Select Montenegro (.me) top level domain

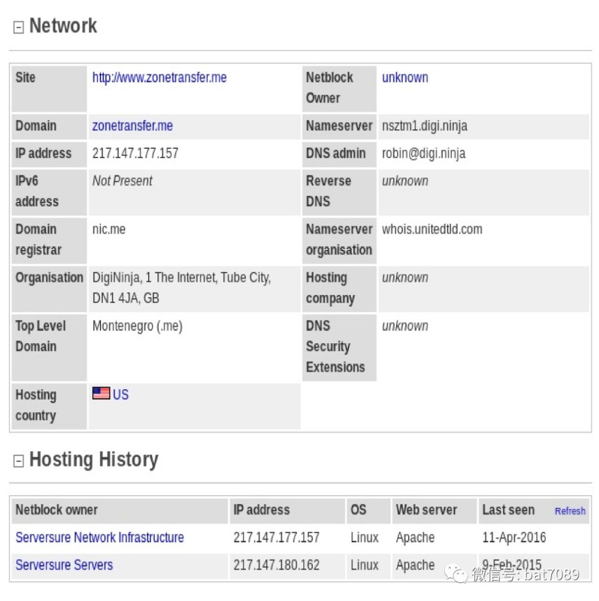coord(138,326)
